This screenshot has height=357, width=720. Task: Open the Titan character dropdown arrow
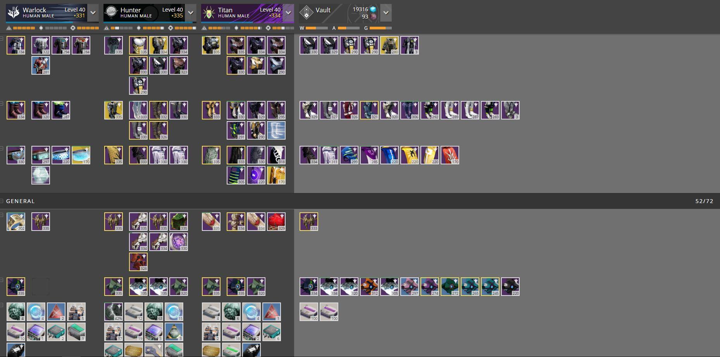click(288, 13)
